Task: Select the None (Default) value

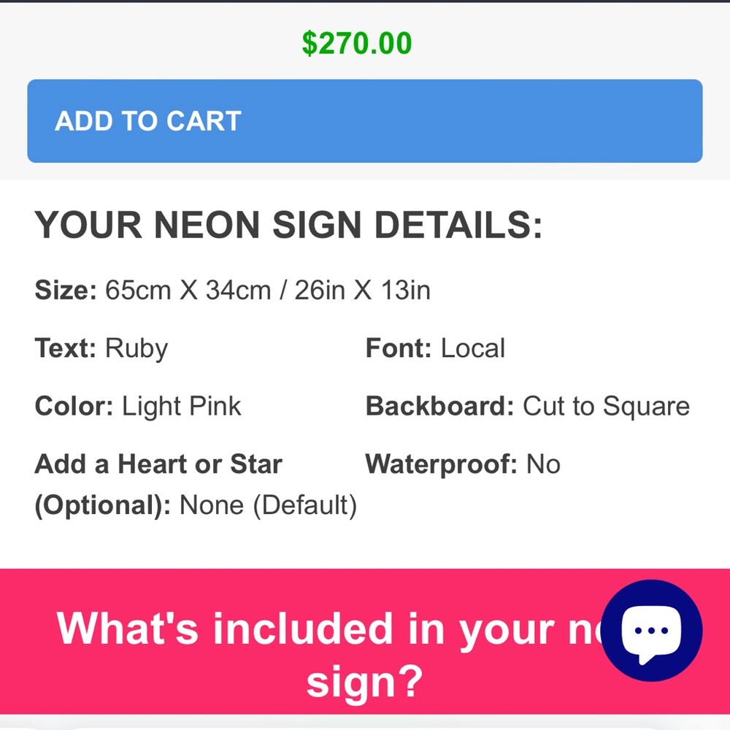Action: [x=268, y=504]
